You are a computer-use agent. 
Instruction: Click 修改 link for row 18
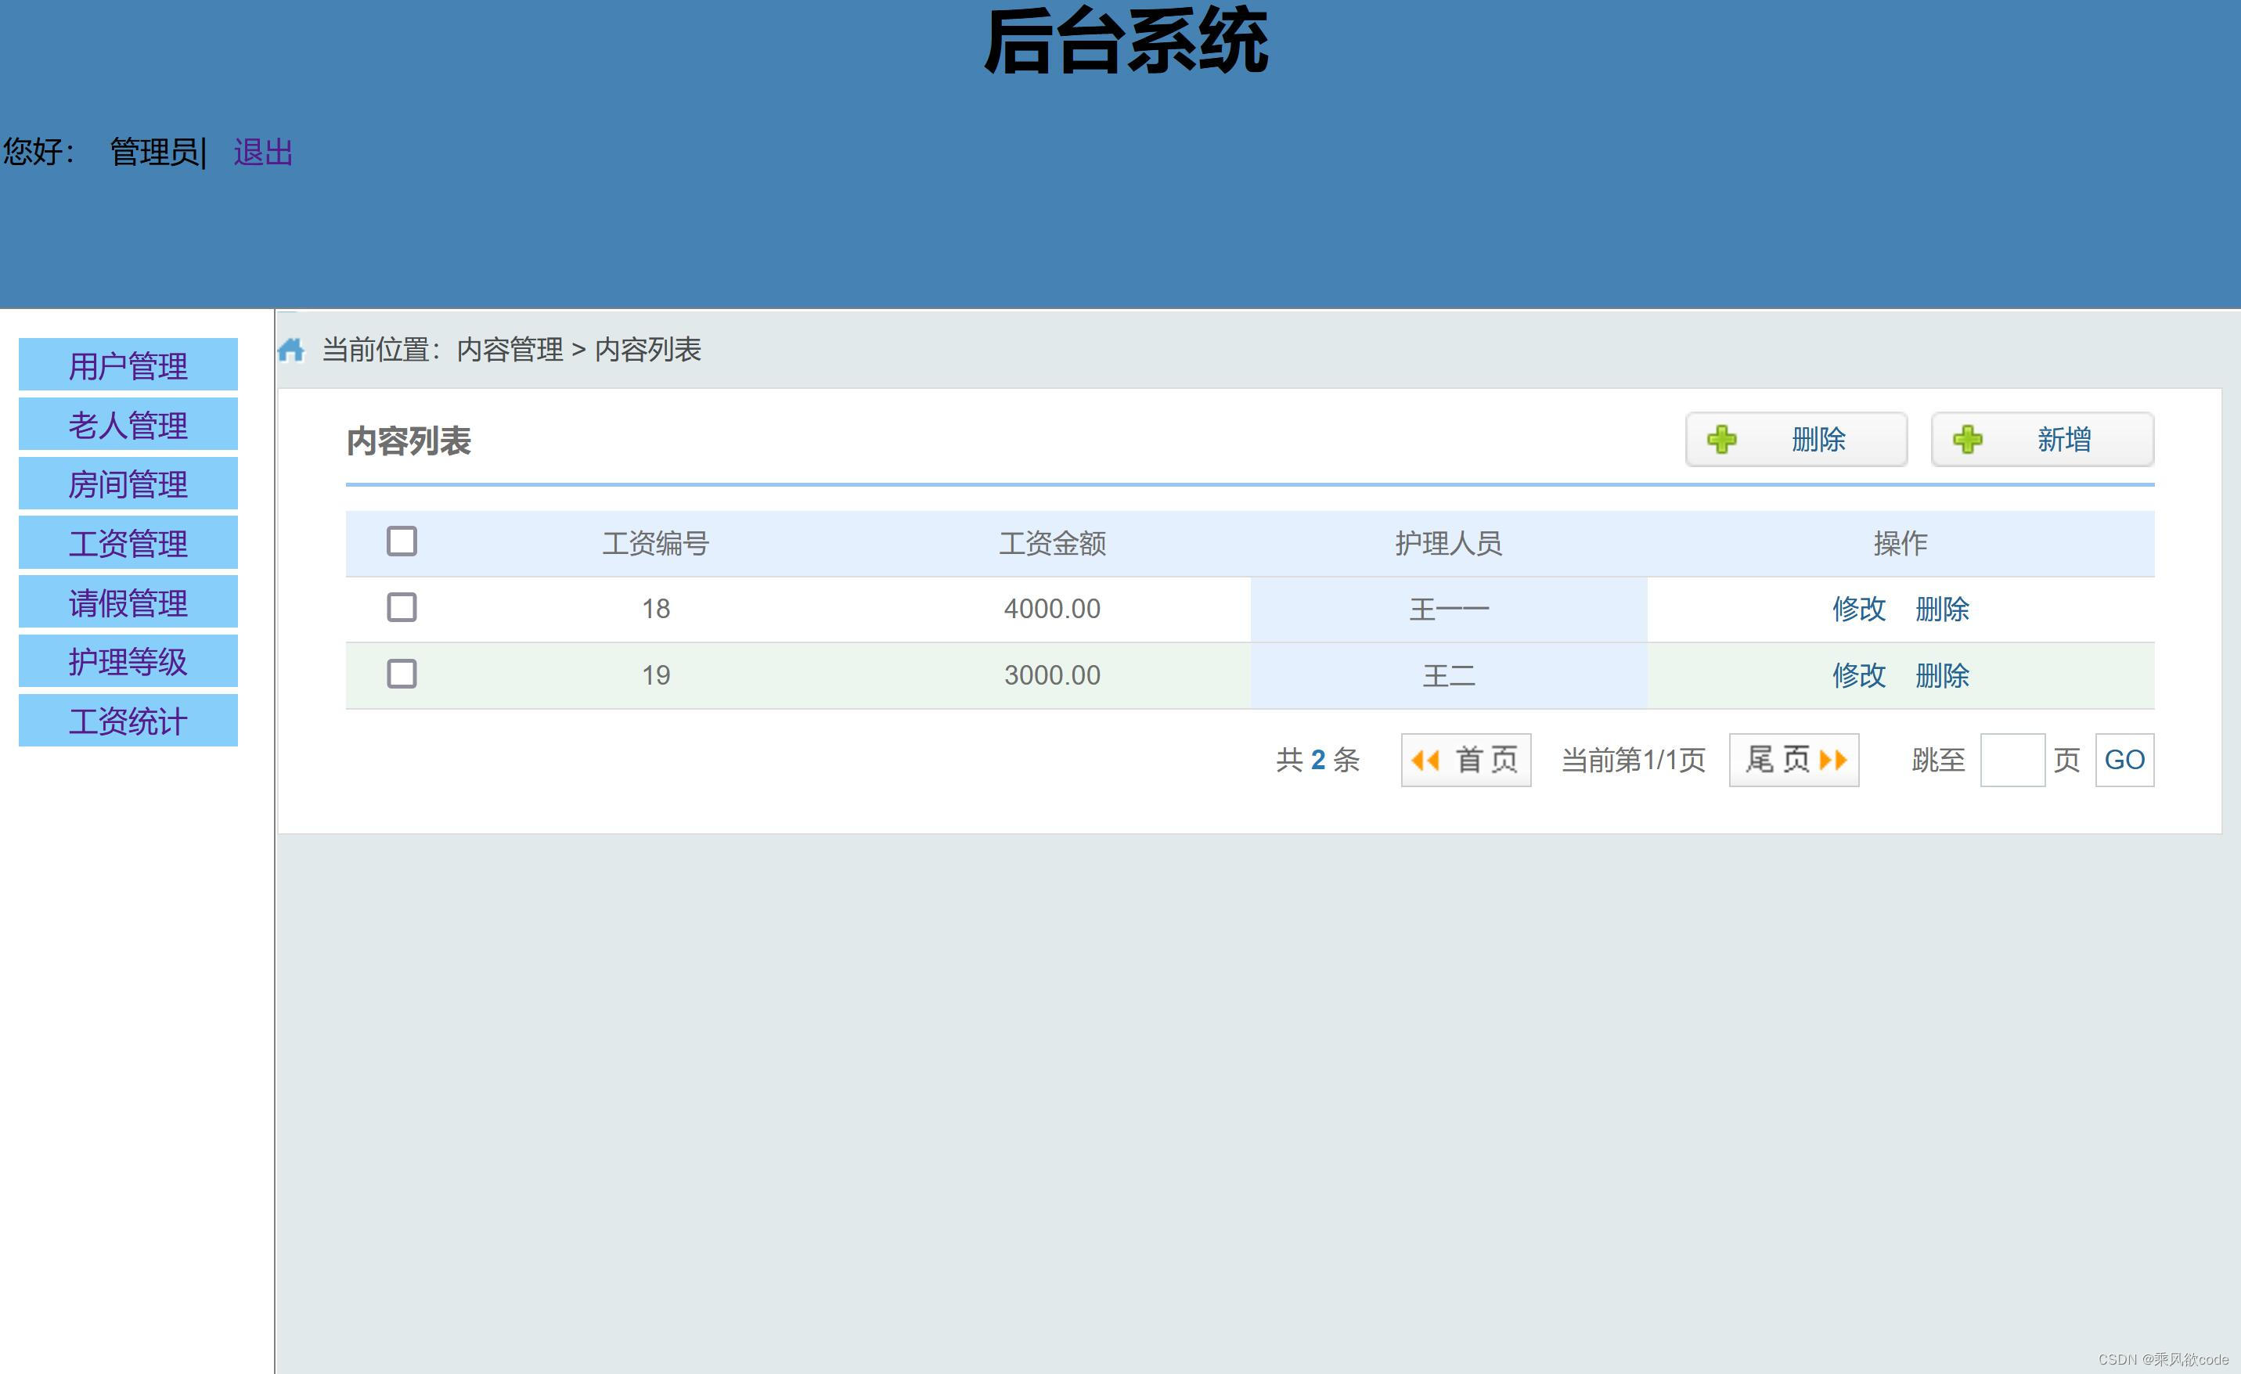coord(1858,608)
